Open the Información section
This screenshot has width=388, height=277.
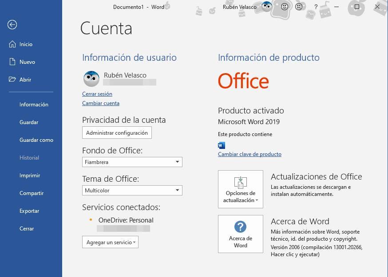[34, 105]
